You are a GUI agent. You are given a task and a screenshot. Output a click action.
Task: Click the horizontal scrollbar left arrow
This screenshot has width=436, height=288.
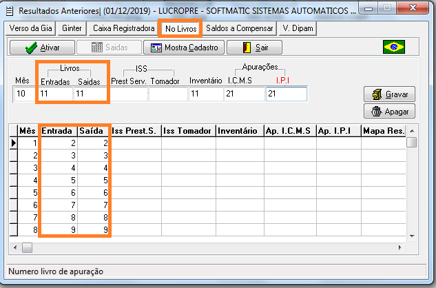pos(15,247)
